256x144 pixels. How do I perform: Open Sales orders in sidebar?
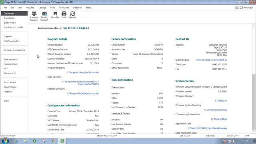click(10, 22)
